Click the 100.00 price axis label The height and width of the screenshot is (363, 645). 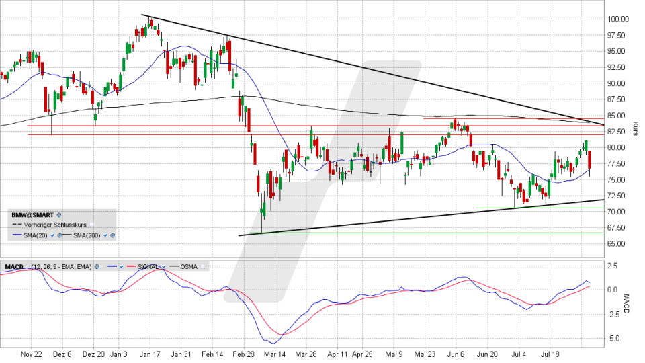(618, 19)
